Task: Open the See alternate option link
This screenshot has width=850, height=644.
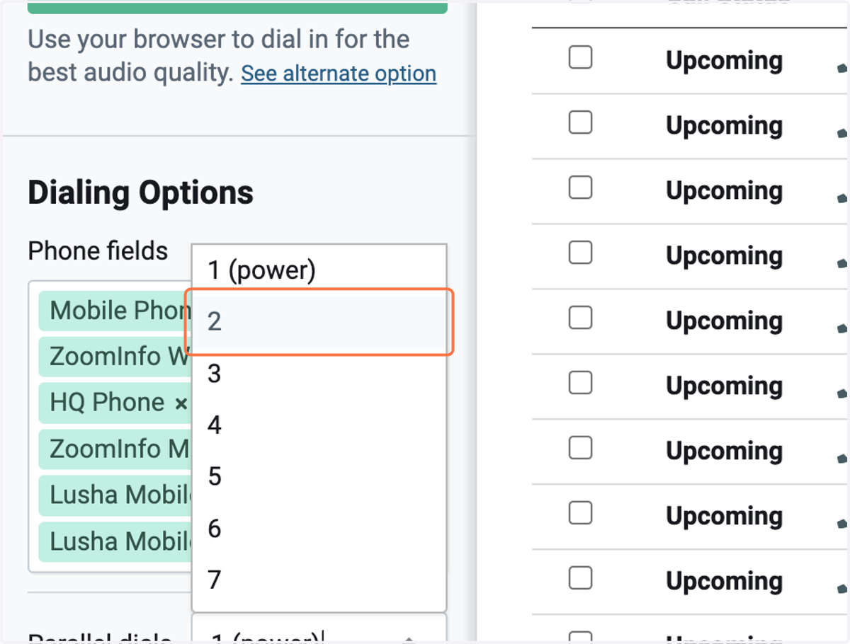Action: click(x=339, y=74)
